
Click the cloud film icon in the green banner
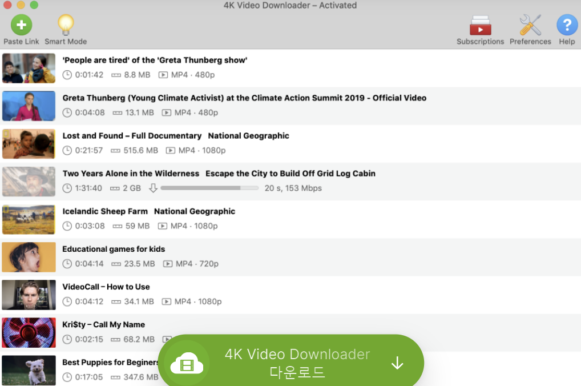click(187, 364)
